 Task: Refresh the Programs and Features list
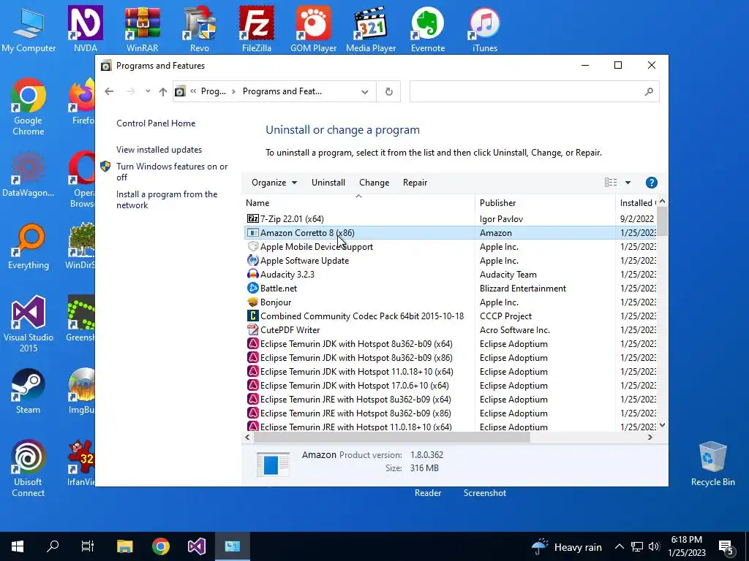click(389, 91)
